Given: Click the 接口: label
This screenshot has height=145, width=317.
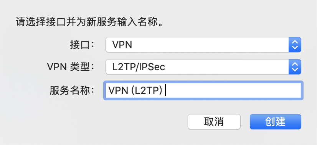Looking at the screenshot, I should click(83, 45).
